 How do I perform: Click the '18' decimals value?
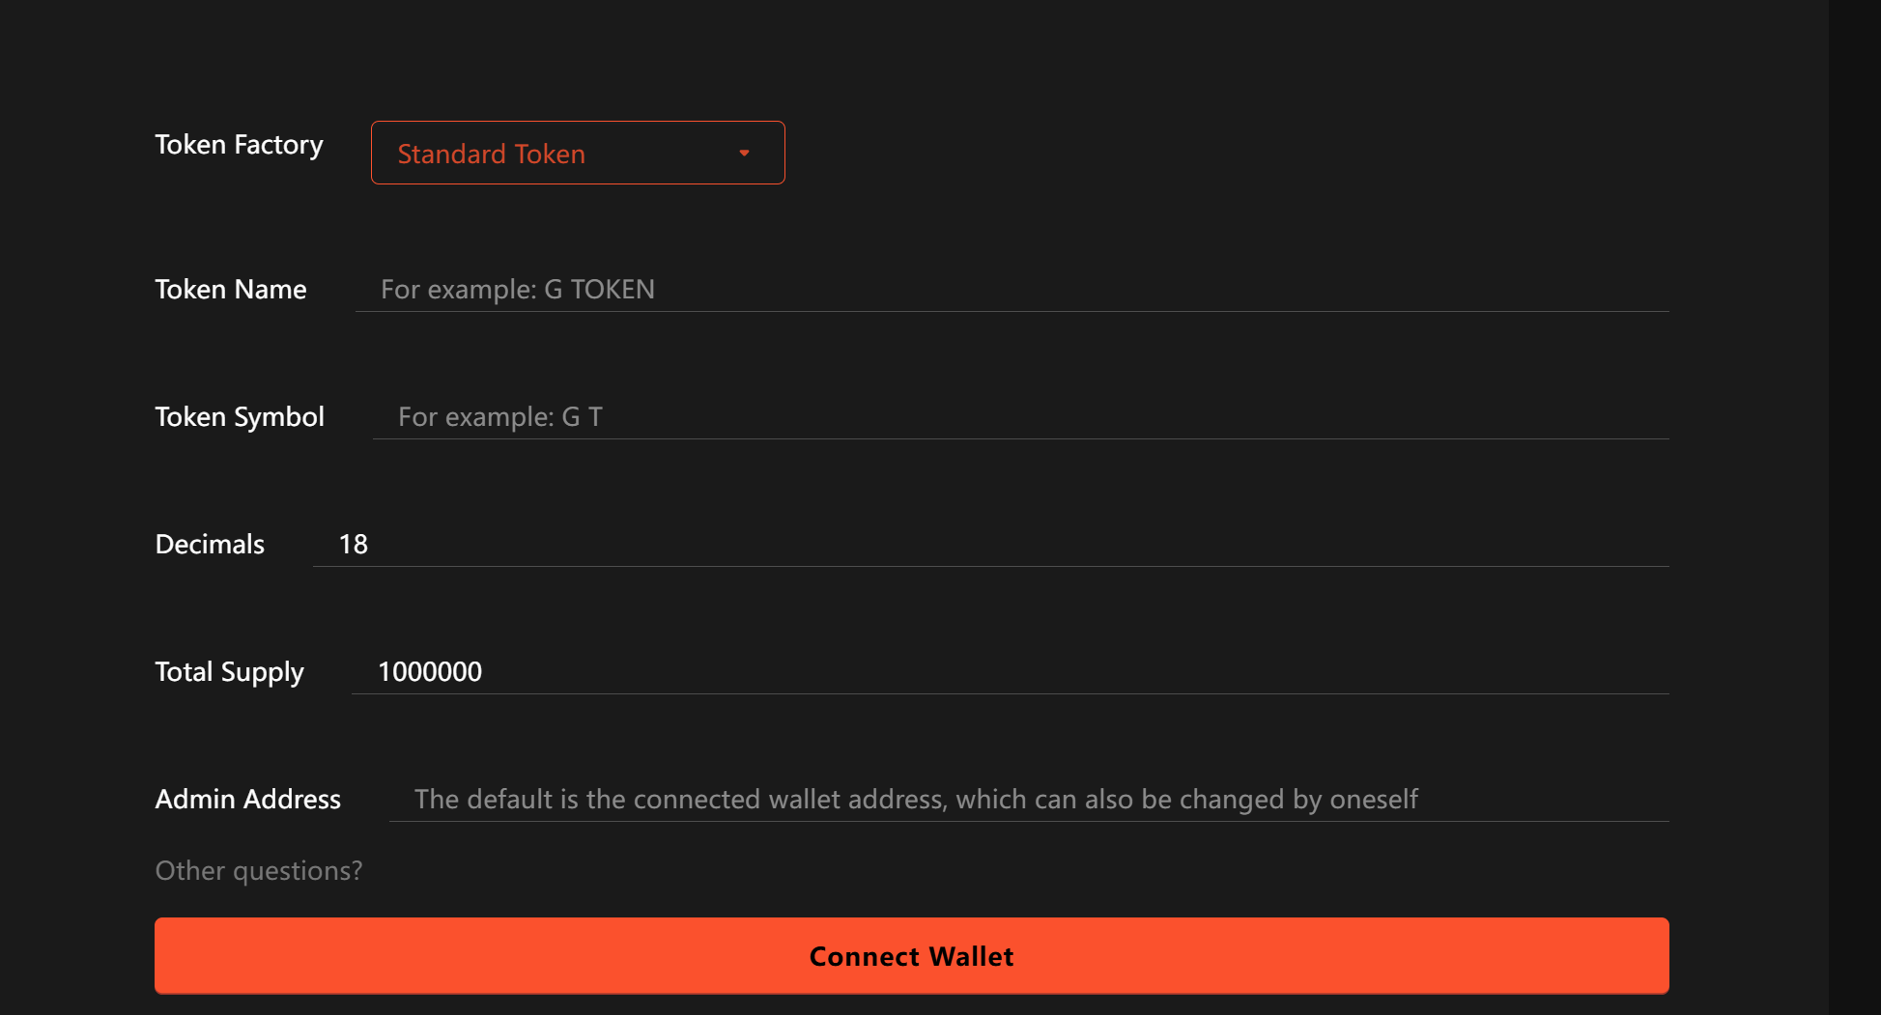pos(353,544)
